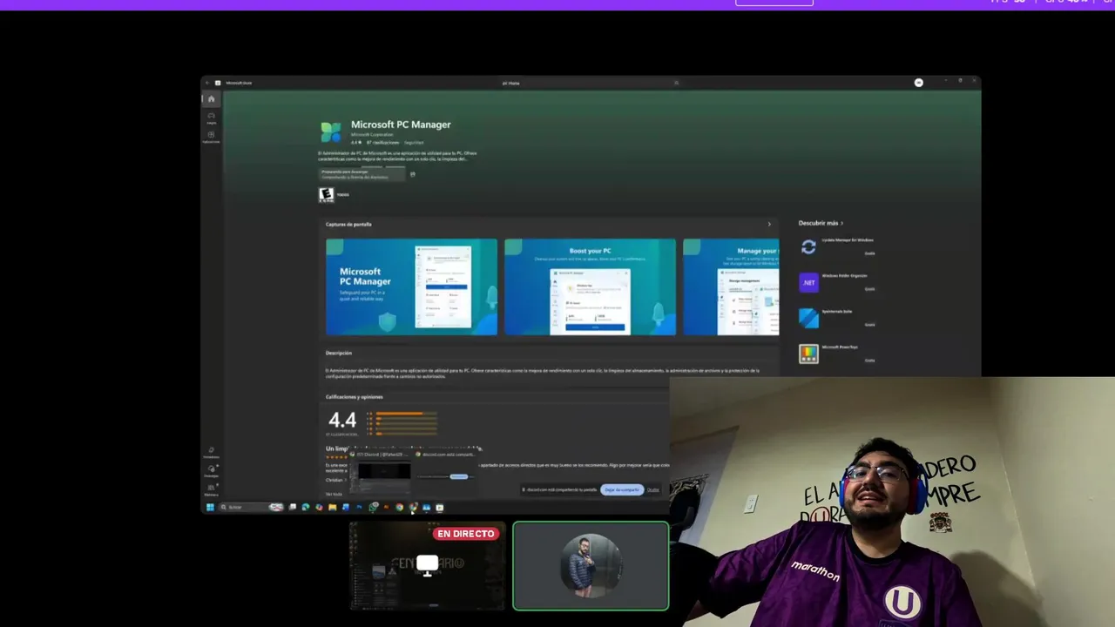This screenshot has height=627, width=1115.
Task: Open File Explorer folder icon on taskbar
Action: 332,507
